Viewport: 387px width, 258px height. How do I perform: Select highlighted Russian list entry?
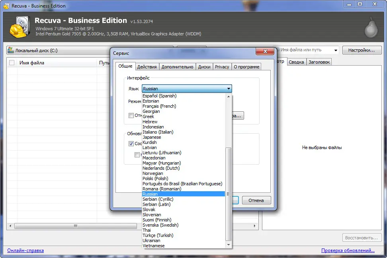[x=184, y=194]
